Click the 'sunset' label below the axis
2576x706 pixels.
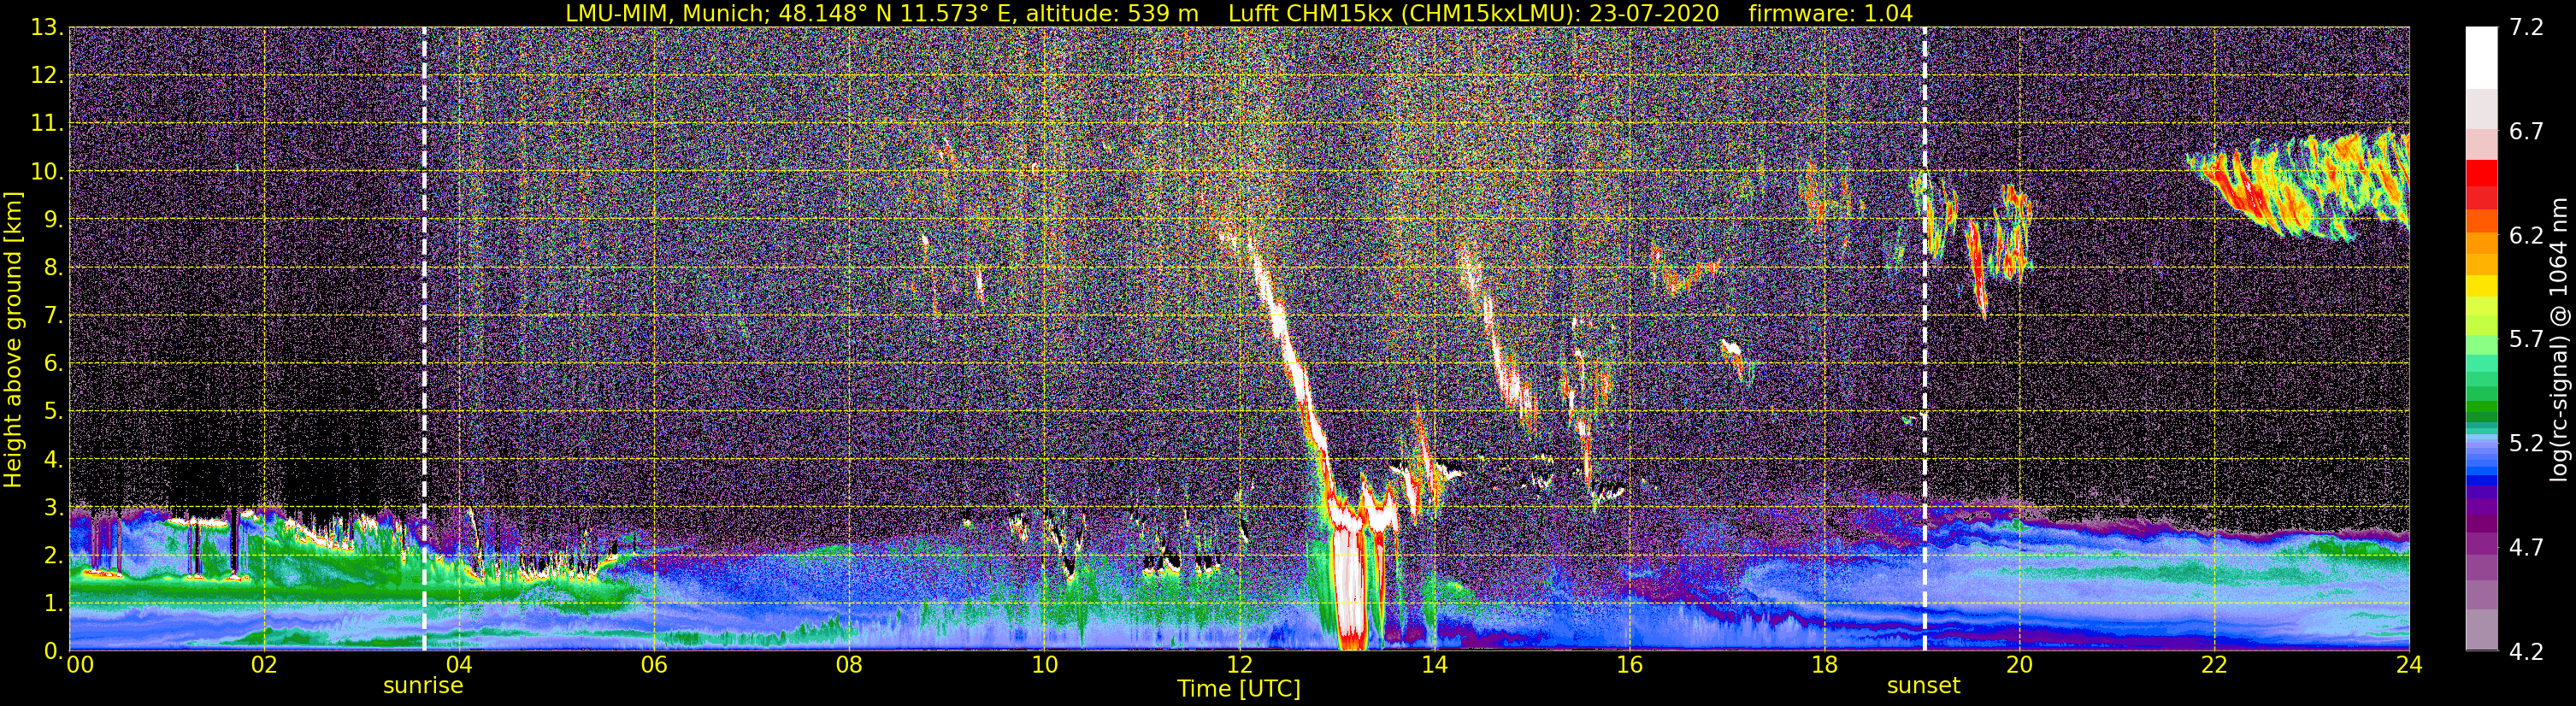click(x=1923, y=686)
